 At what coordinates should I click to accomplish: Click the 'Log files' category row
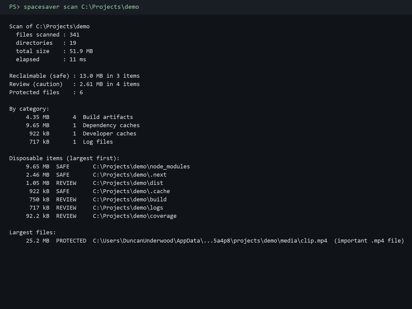coord(71,142)
